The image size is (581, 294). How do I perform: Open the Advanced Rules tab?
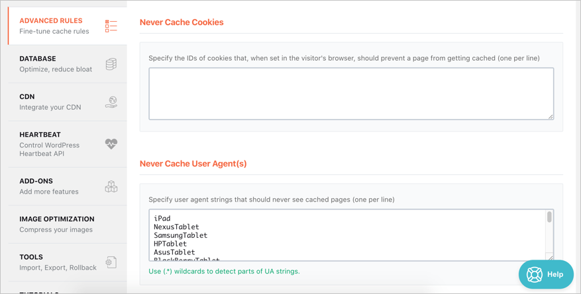click(x=51, y=21)
